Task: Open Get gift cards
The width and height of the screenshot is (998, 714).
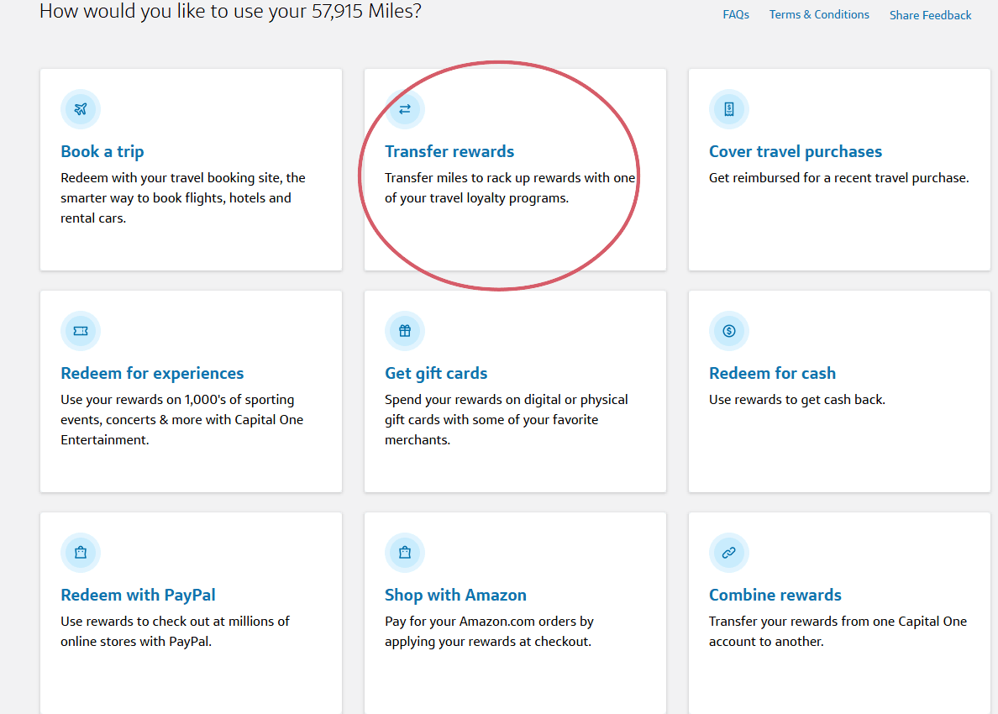Action: click(436, 374)
